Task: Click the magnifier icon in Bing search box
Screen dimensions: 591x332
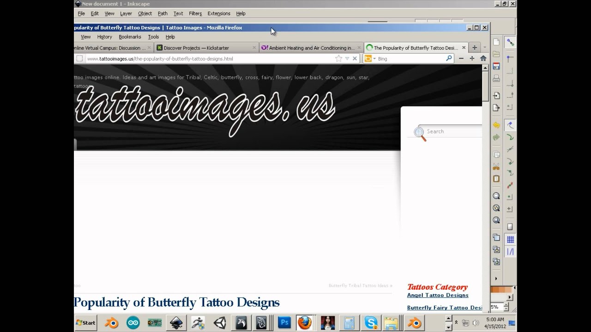Action: 449,59
